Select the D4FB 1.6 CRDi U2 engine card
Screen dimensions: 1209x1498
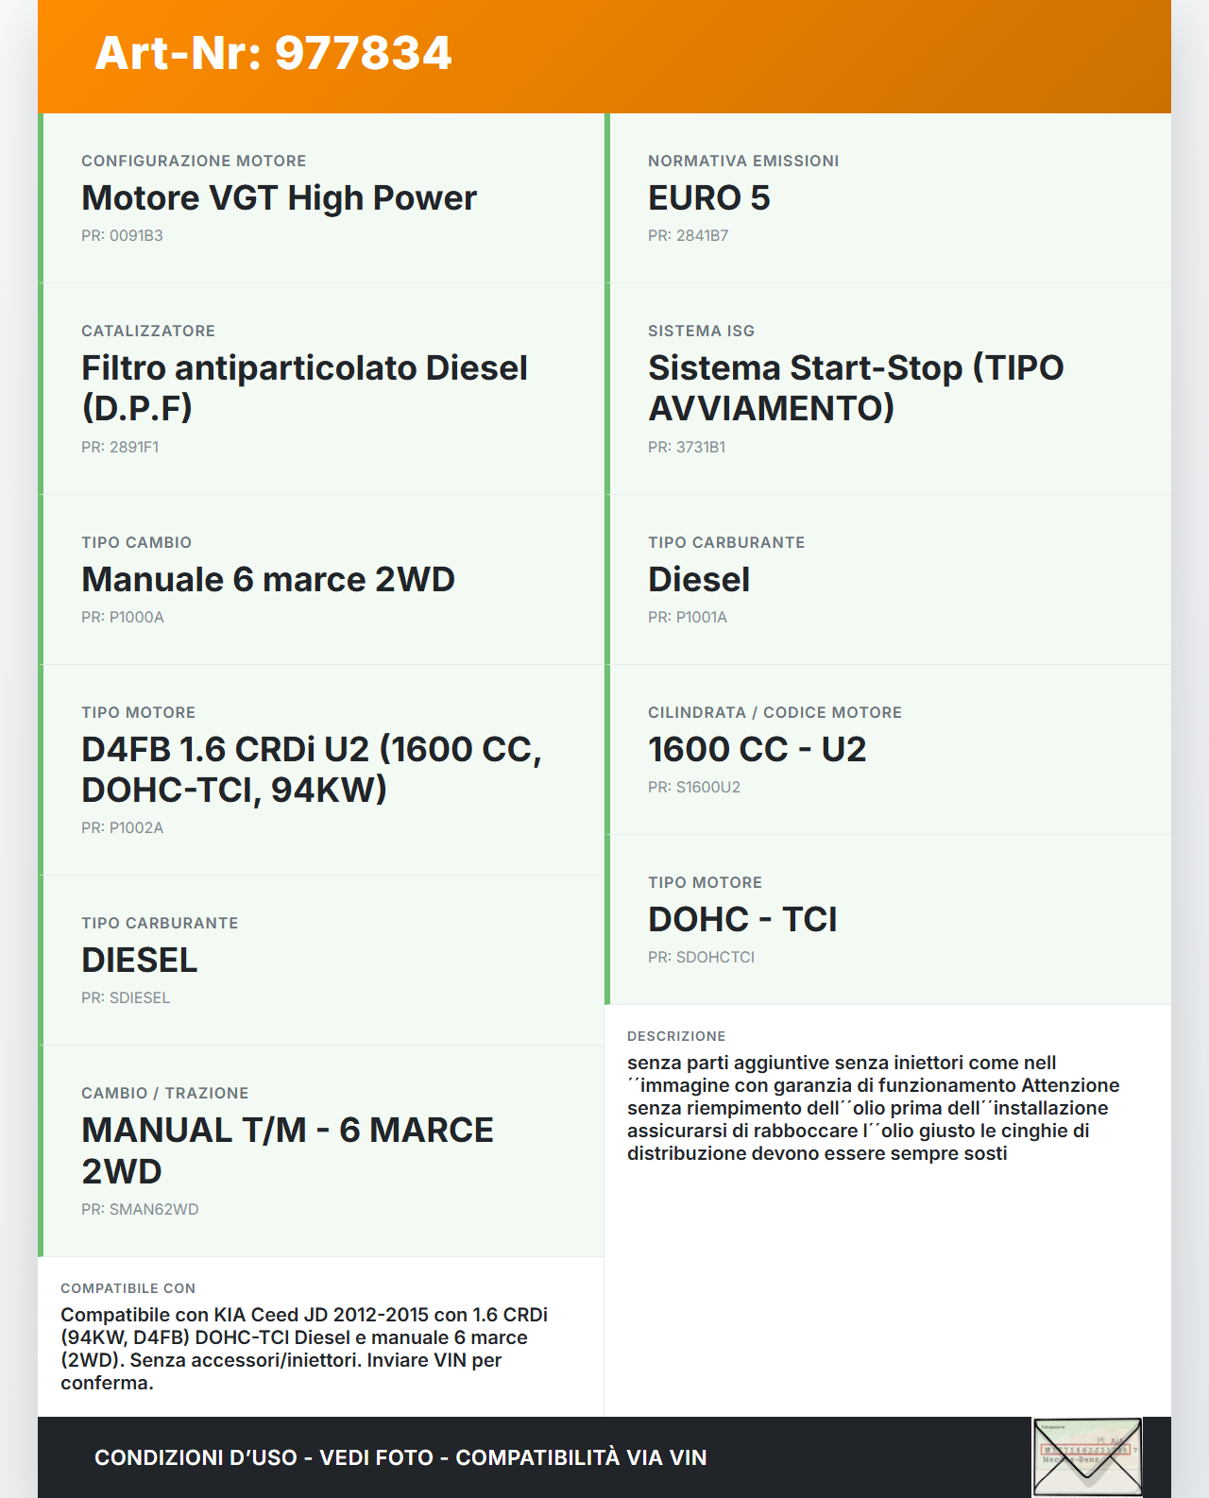(312, 769)
